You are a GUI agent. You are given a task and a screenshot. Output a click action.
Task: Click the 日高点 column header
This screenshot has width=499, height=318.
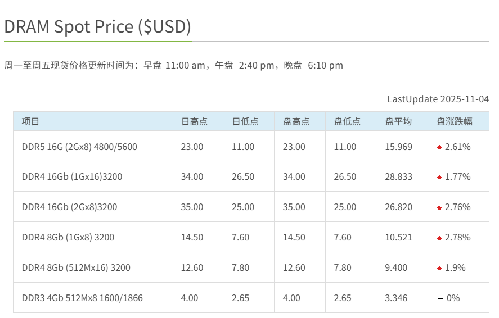[x=194, y=121]
